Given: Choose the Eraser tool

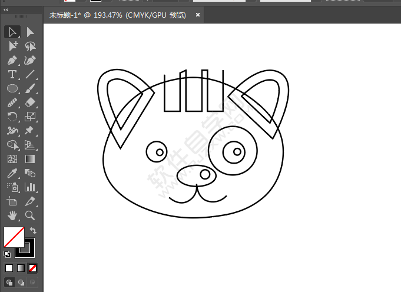Looking at the screenshot, I should [x=30, y=102].
